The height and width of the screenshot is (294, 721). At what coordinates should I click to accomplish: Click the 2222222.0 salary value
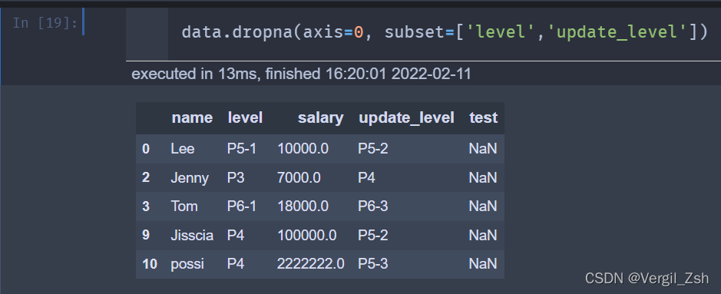tap(310, 264)
